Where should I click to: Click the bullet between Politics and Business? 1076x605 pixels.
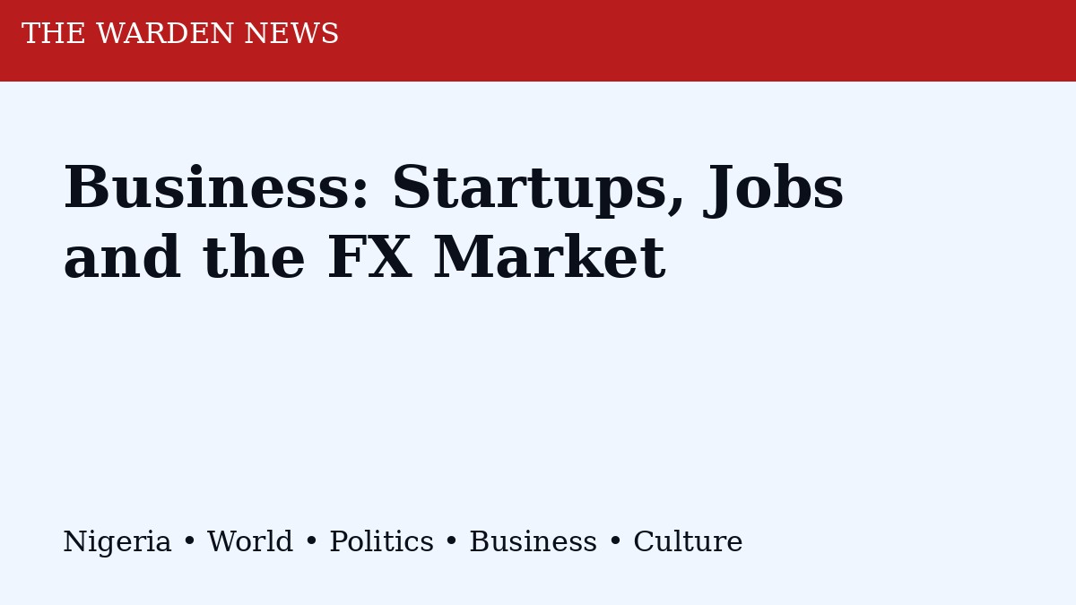point(451,542)
